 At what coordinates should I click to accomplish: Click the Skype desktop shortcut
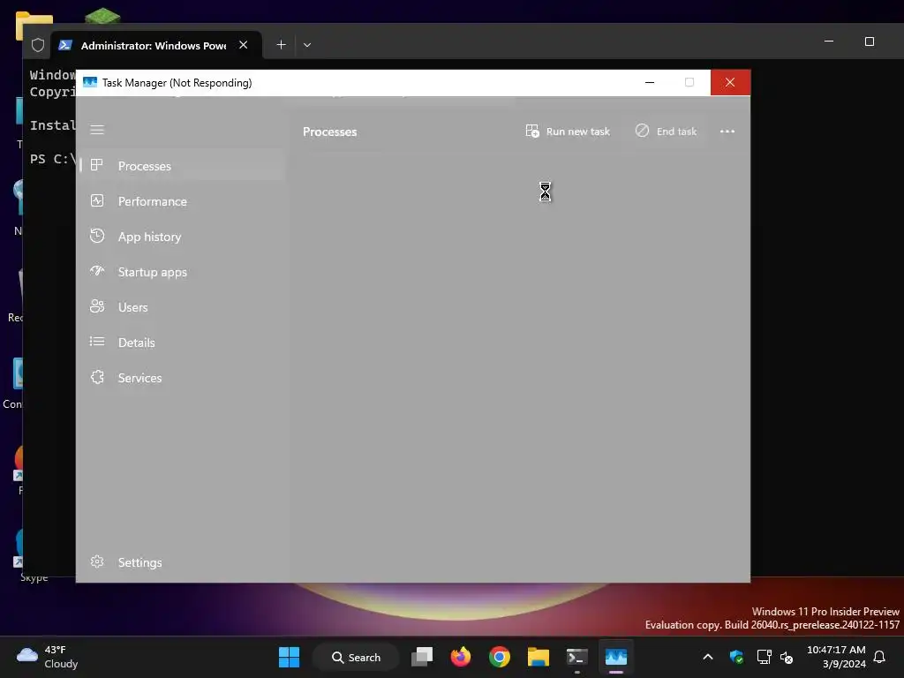coord(19,554)
